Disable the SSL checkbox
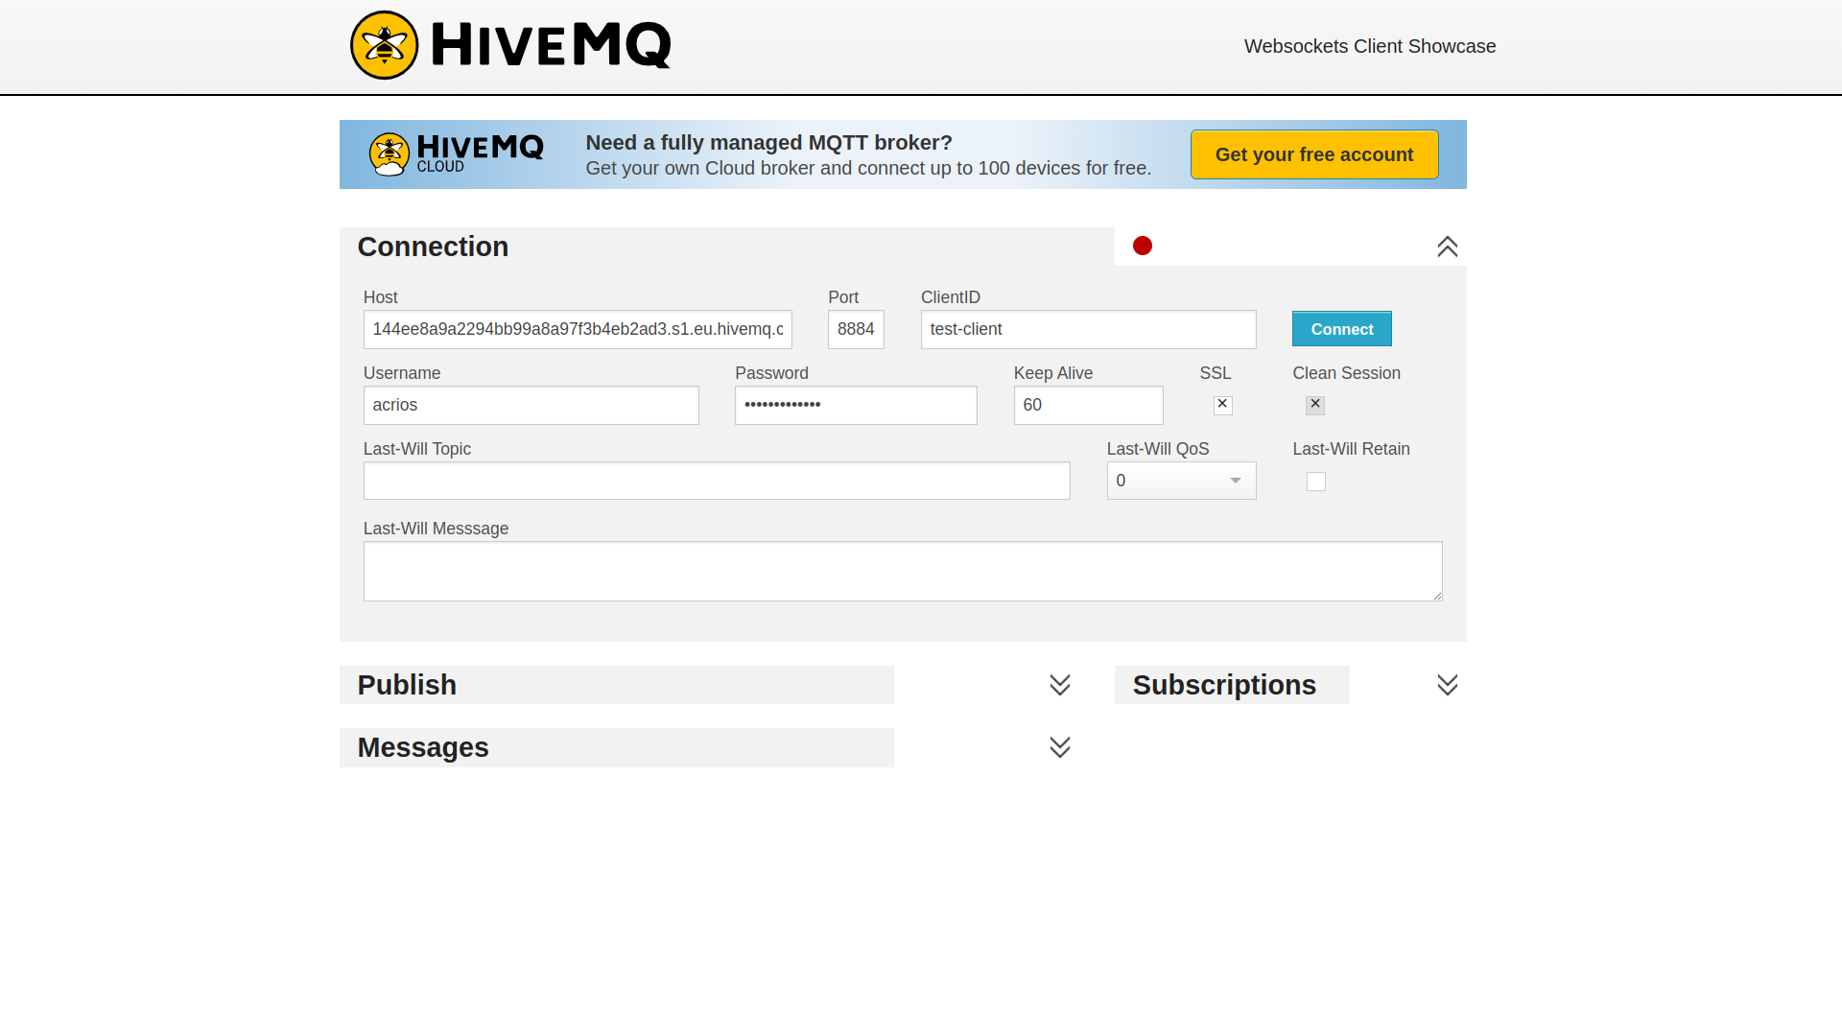1842x1036 pixels. click(x=1222, y=405)
